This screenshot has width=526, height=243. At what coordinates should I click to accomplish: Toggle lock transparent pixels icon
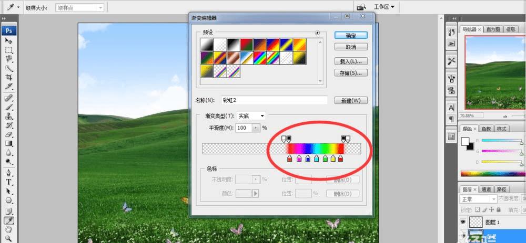478,210
